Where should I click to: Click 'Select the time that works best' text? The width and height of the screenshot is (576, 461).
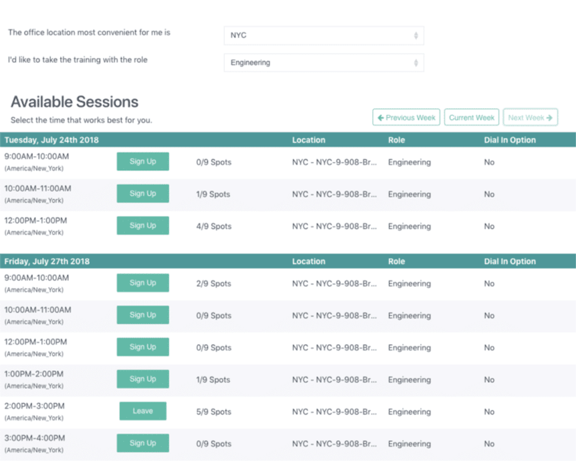[81, 120]
